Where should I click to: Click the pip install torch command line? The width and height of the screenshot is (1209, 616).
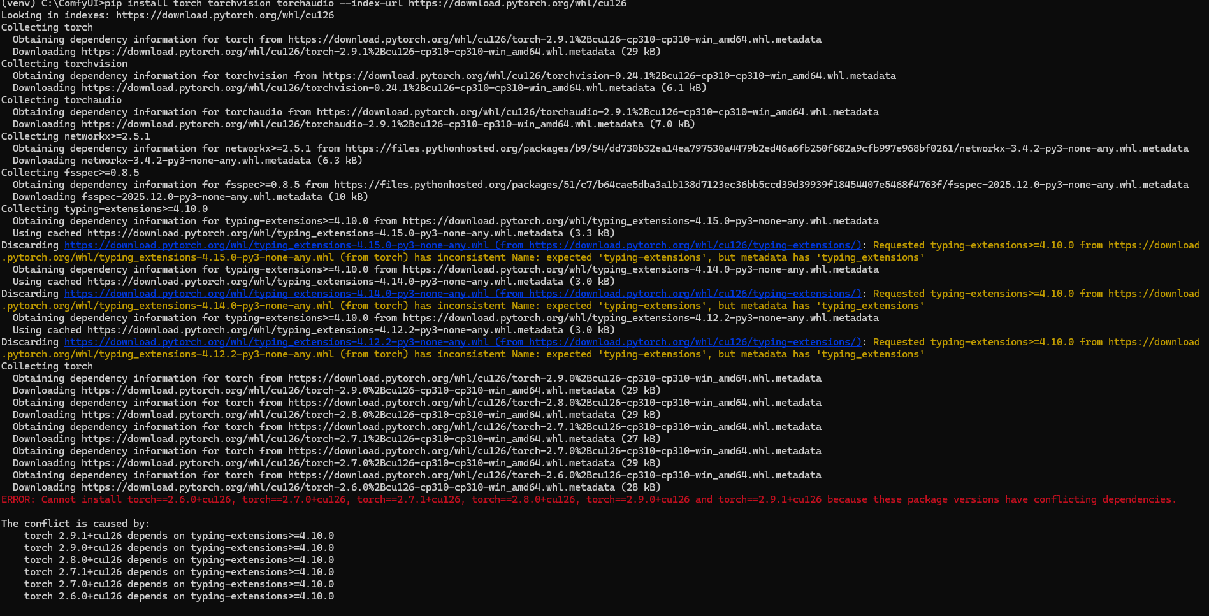click(x=314, y=4)
